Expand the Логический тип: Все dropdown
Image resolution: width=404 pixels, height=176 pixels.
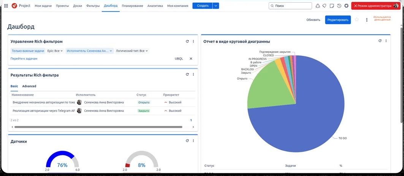[x=131, y=51]
